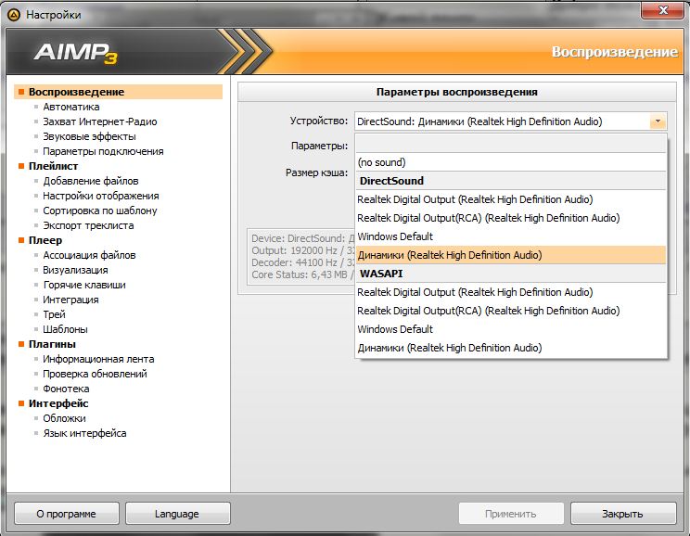Select the Интерфейс settings section

pos(58,403)
